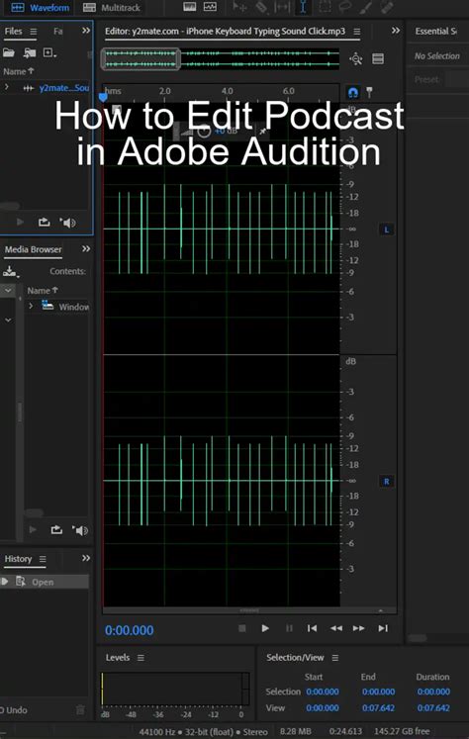Toggle left channel L button
This screenshot has width=469, height=739.
387,230
